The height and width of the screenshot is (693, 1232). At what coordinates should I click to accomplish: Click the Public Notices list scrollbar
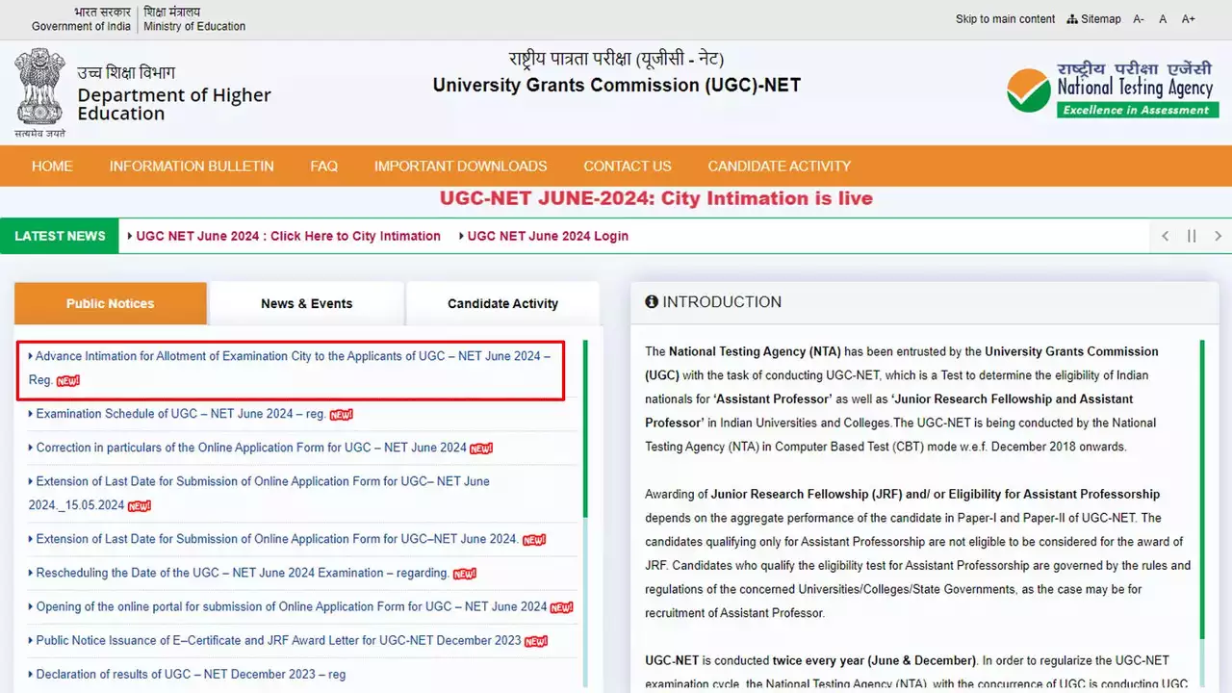tap(585, 516)
